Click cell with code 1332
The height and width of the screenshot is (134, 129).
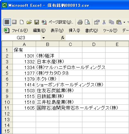pyautogui.click(x=24, y=61)
